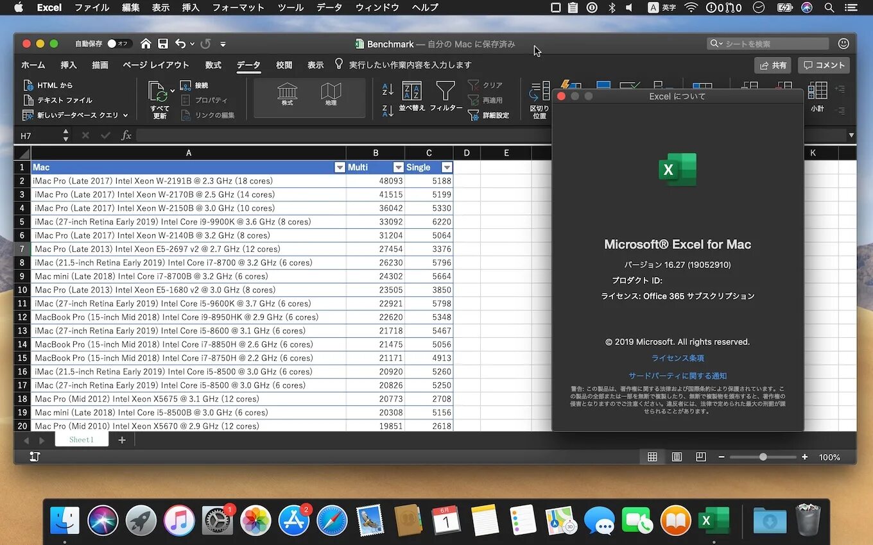Switch to Page Break Preview in status bar
The width and height of the screenshot is (873, 545).
coord(701,457)
